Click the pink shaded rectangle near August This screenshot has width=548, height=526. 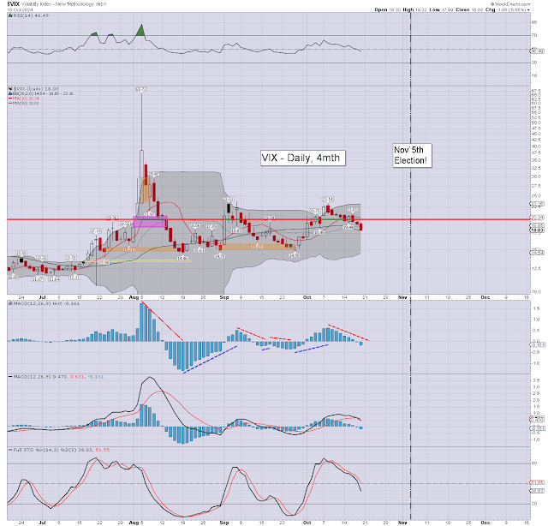pos(150,222)
